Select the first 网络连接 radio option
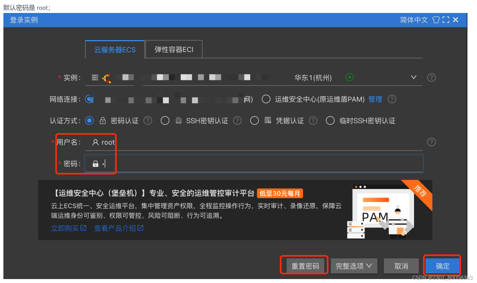This screenshot has height=283, width=477. pyautogui.click(x=89, y=99)
